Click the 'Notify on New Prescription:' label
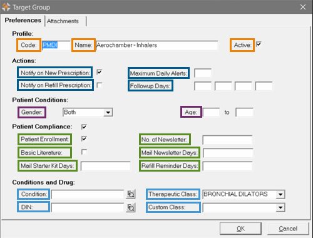 click(55, 73)
